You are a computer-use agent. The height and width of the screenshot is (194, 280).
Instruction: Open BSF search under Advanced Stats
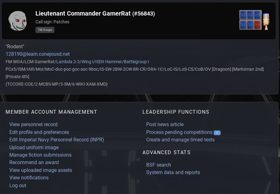click(x=159, y=165)
